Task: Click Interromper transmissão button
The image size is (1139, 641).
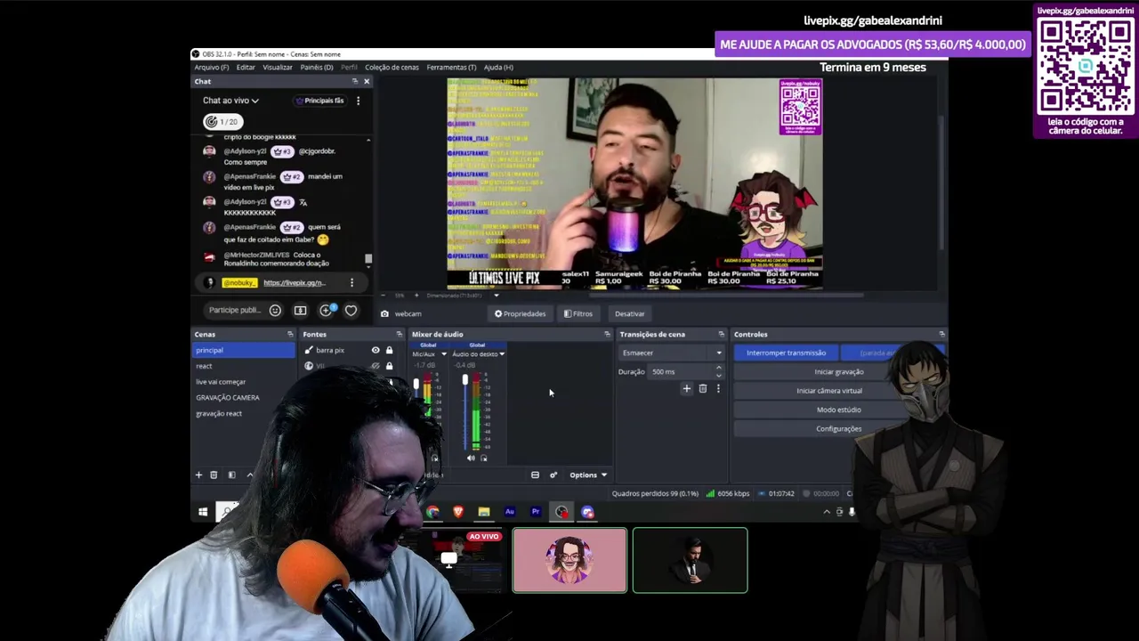Action: [x=786, y=353]
